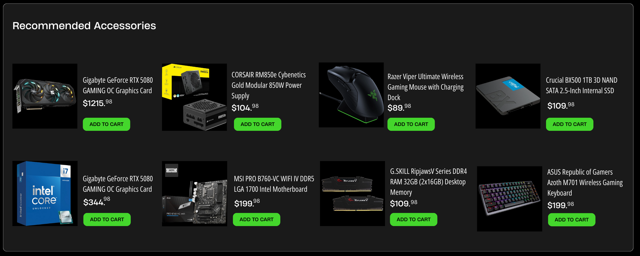Add MSI PRO B760-VC motherboard to cart
Viewport: 640px width, 256px height.
tap(257, 219)
